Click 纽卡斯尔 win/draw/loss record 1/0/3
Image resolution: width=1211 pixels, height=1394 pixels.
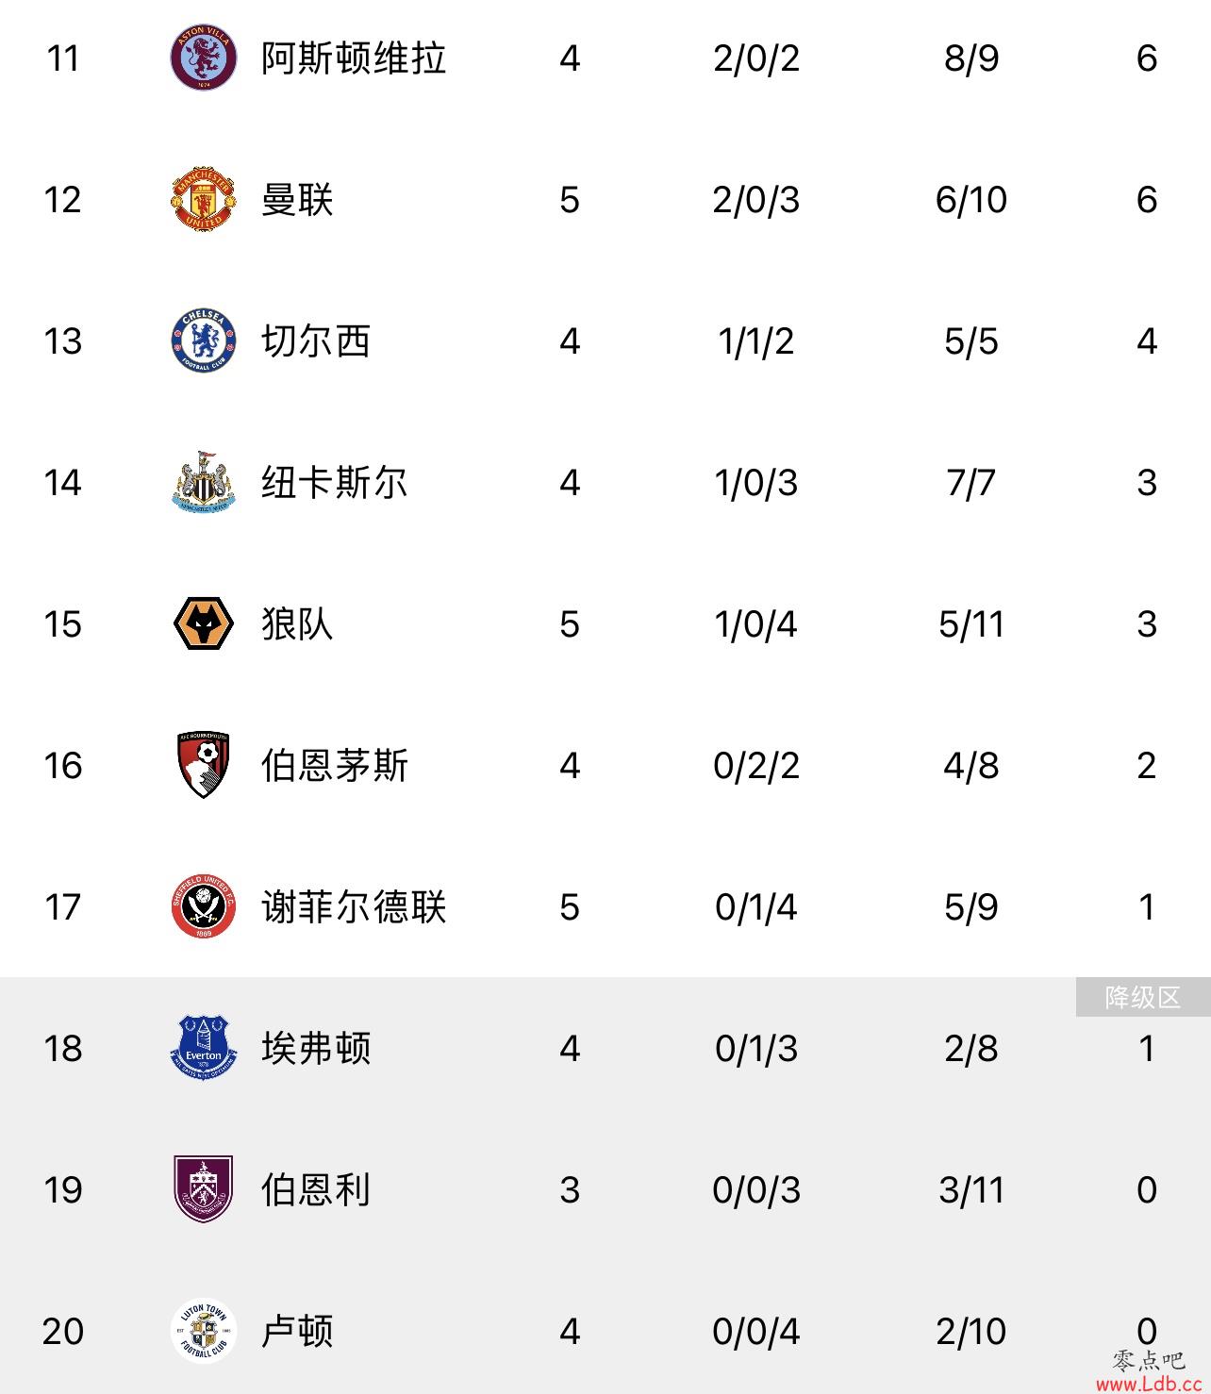[756, 483]
